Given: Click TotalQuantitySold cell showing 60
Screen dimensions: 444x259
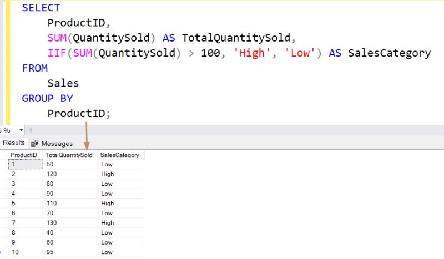Looking at the screenshot, I should point(70,242).
